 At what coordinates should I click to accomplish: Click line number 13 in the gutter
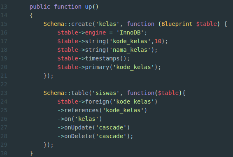(x=4, y=7)
